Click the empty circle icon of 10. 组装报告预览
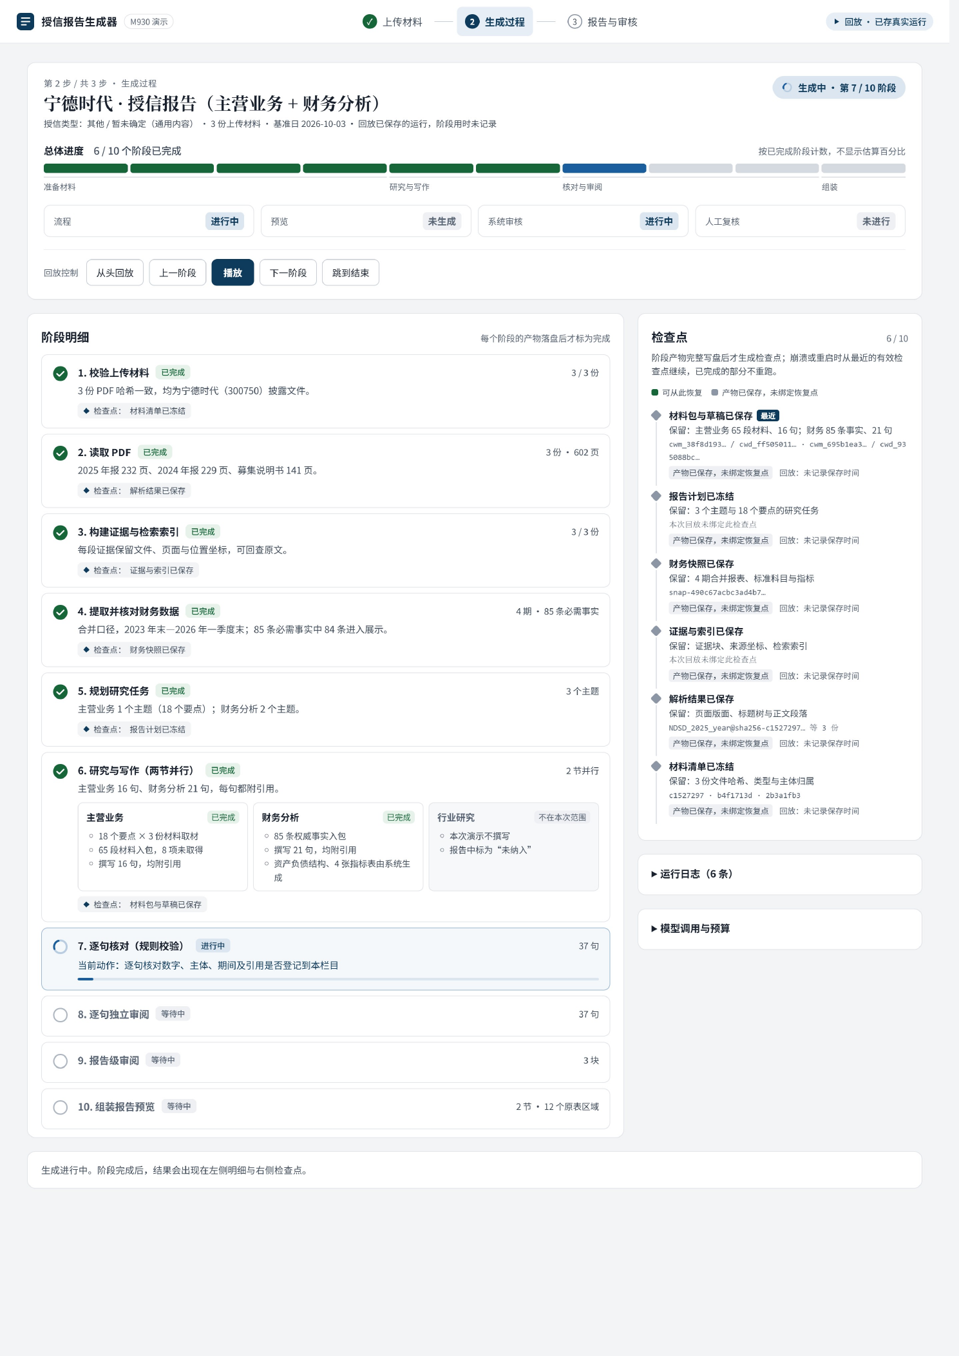The height and width of the screenshot is (1356, 959). (61, 1107)
